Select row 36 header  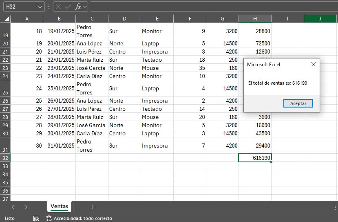click(5, 191)
